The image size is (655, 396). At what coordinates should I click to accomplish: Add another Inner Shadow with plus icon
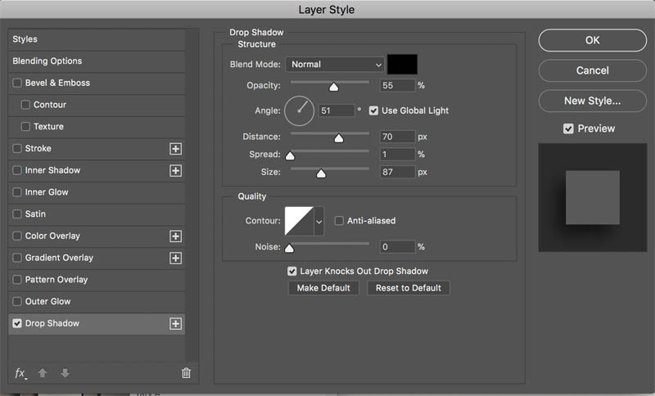click(175, 170)
